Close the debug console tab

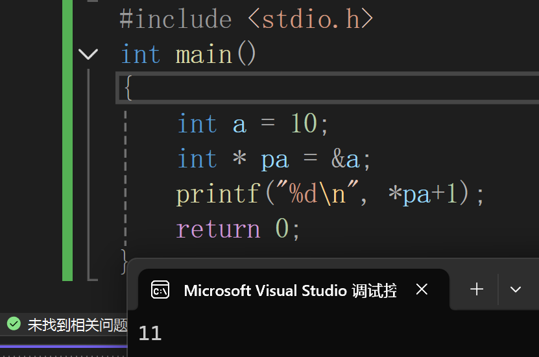pos(422,289)
